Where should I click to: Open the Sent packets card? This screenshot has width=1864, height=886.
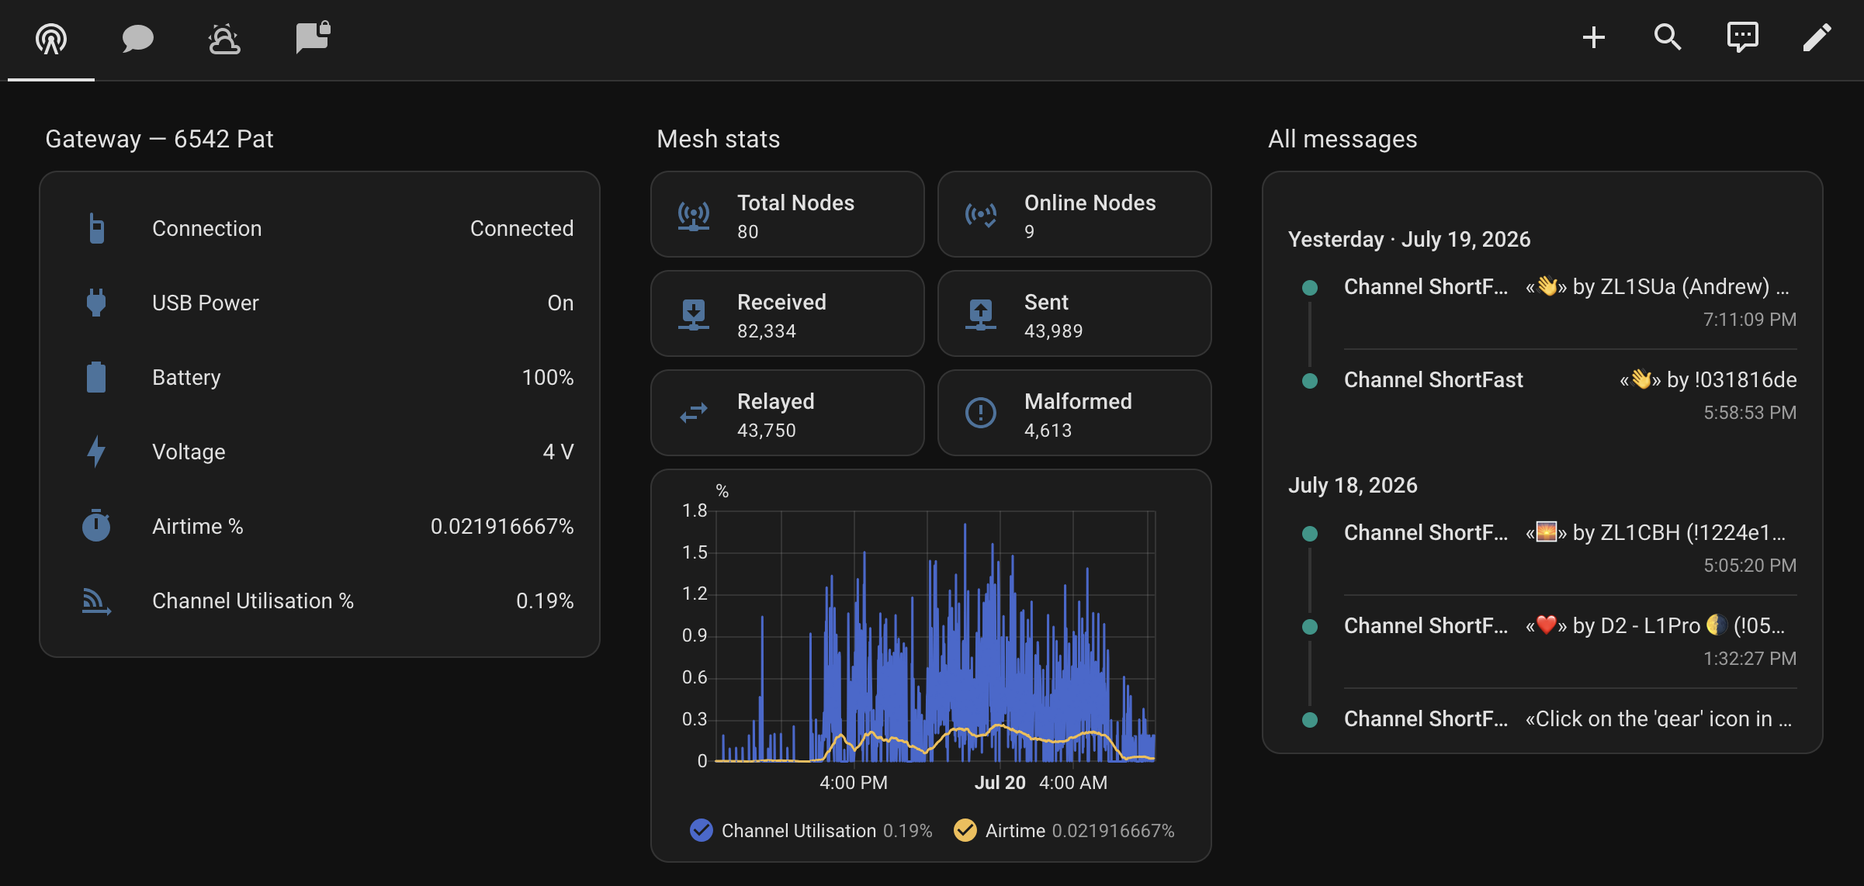coord(1075,313)
